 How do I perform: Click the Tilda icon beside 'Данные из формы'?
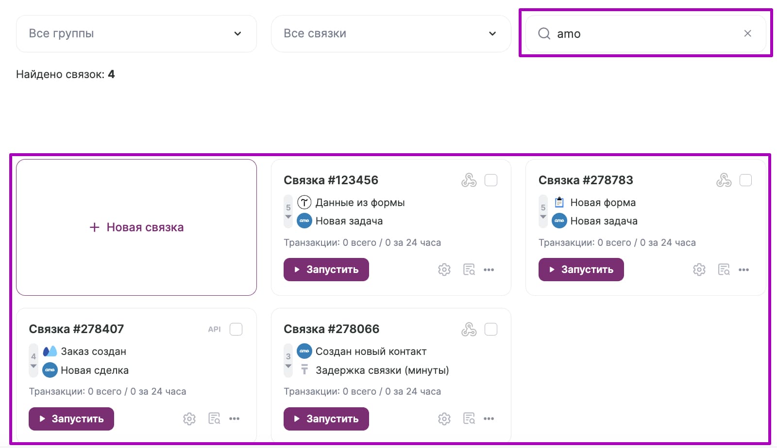[304, 202]
